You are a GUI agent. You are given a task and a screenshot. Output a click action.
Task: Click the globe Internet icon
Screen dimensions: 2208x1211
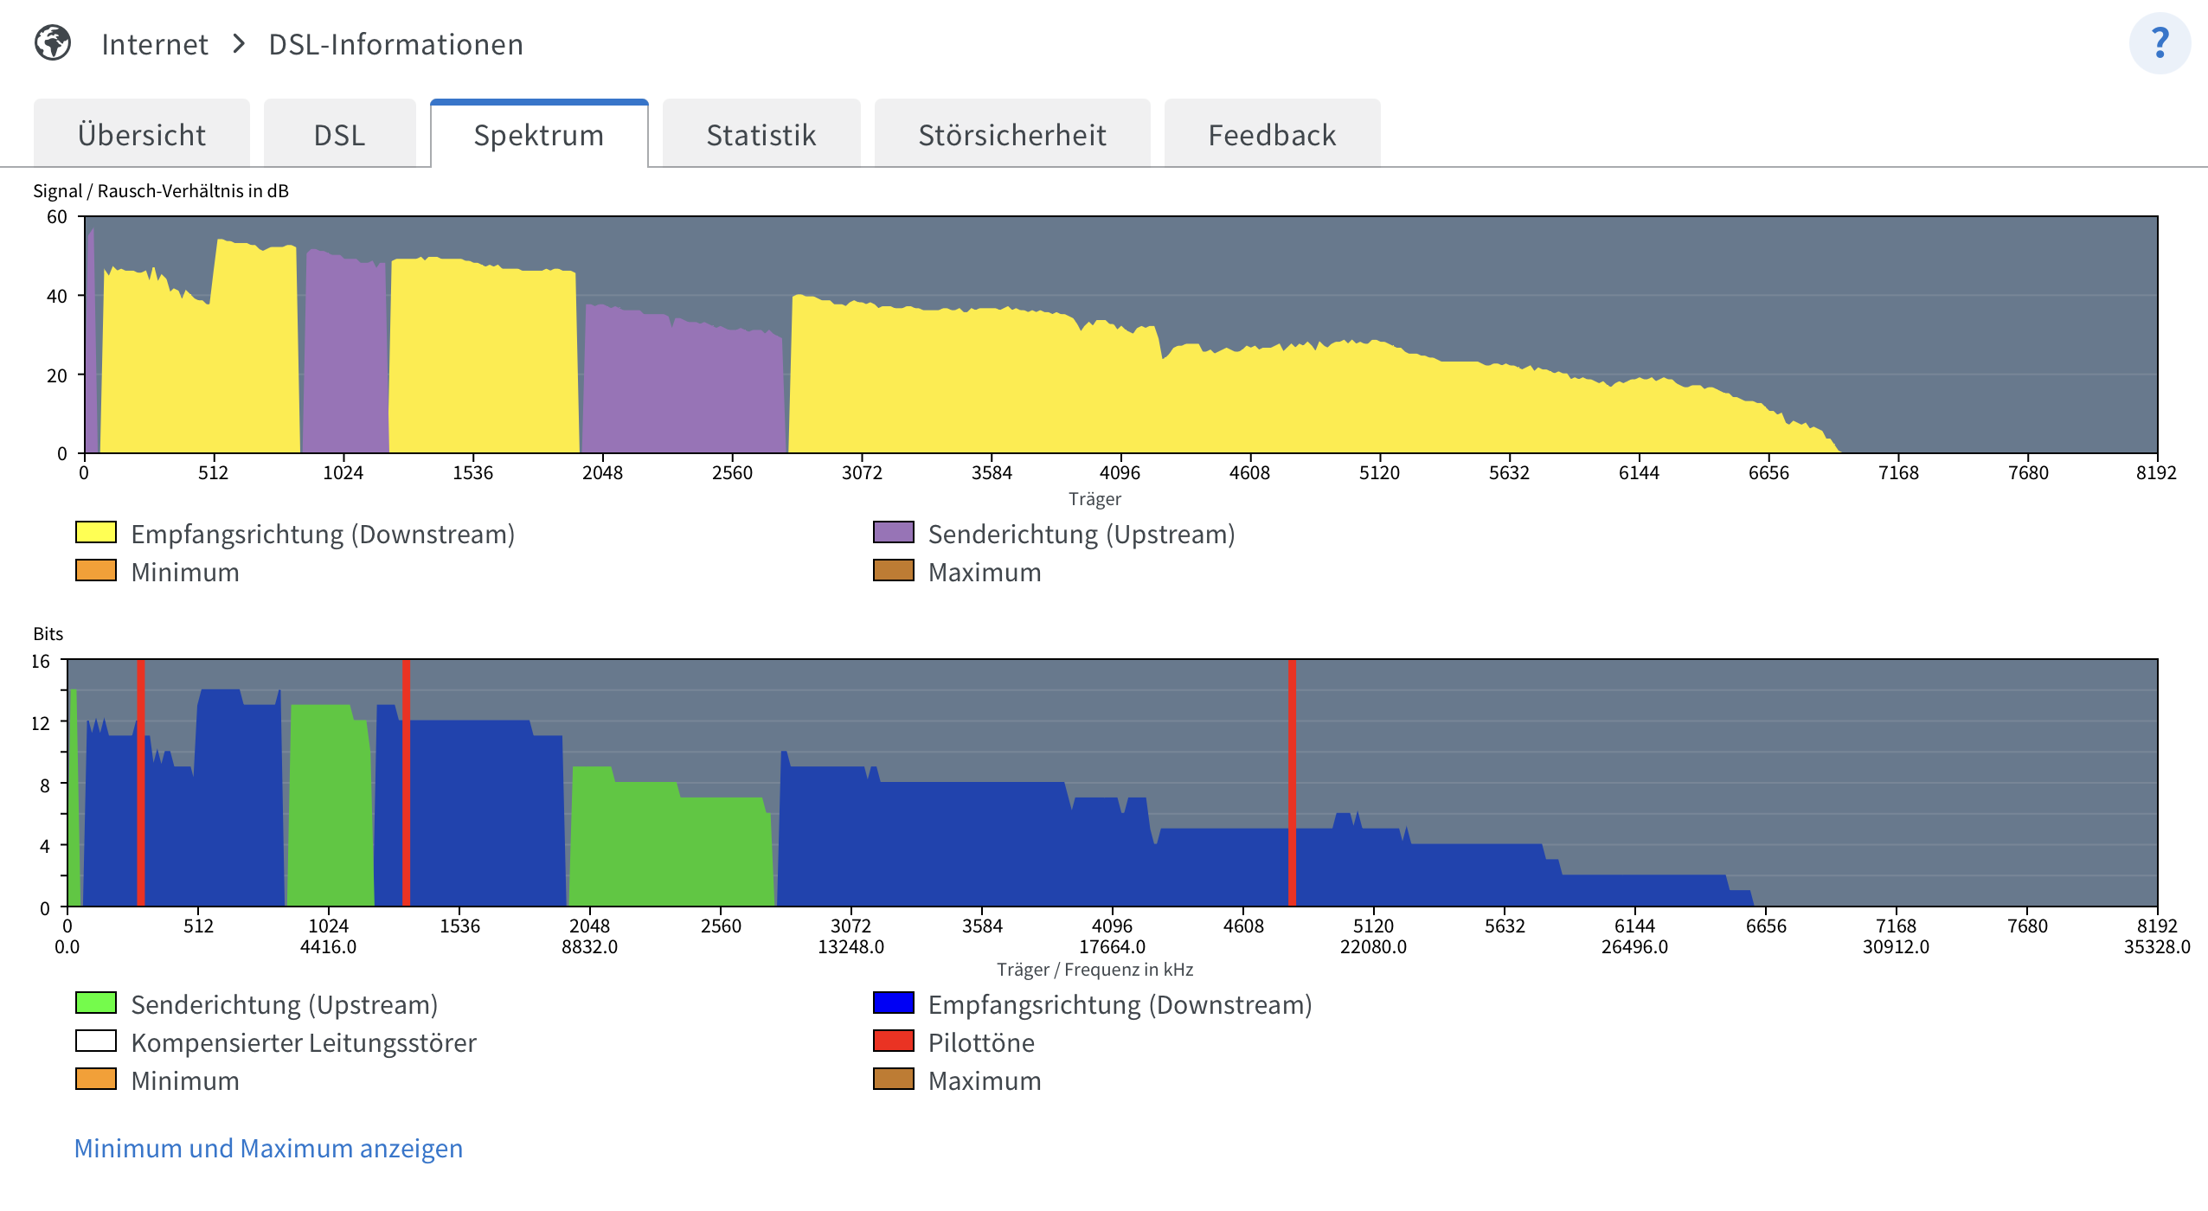(53, 43)
